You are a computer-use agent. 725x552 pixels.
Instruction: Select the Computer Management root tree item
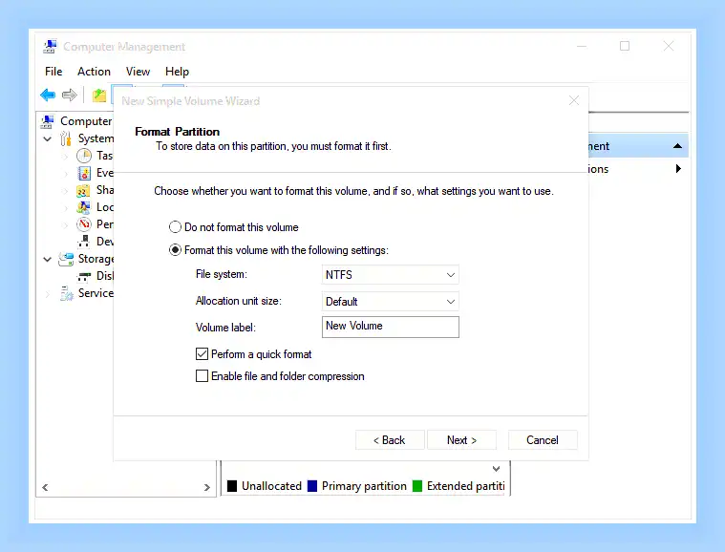tap(86, 121)
